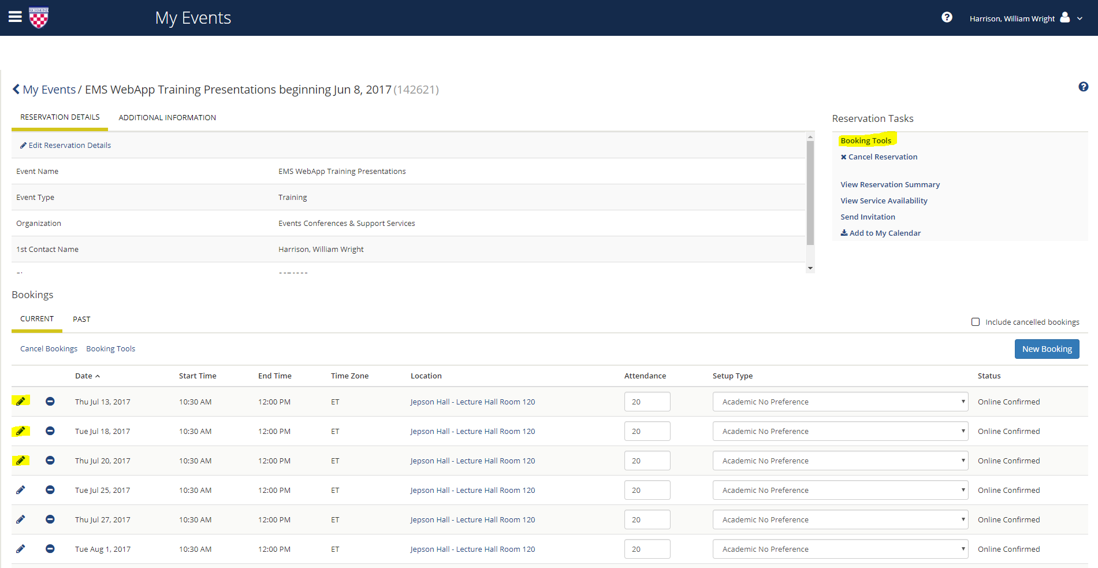Open help from the top bar question mark
This screenshot has height=568, width=1098.
click(947, 17)
